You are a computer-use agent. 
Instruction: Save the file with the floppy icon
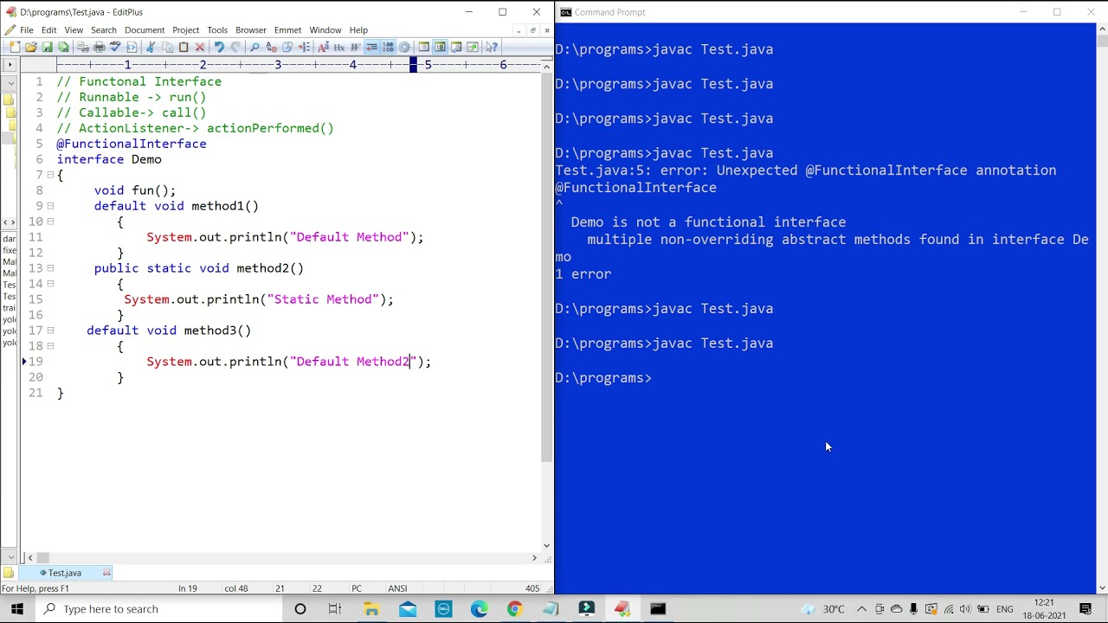pos(47,47)
